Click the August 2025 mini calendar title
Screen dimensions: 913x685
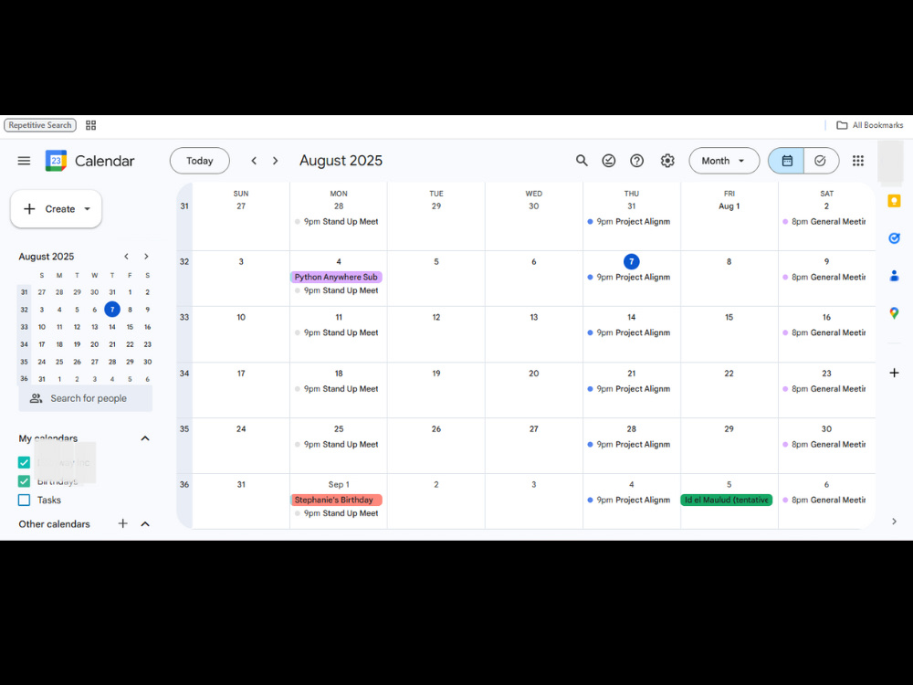tap(47, 257)
